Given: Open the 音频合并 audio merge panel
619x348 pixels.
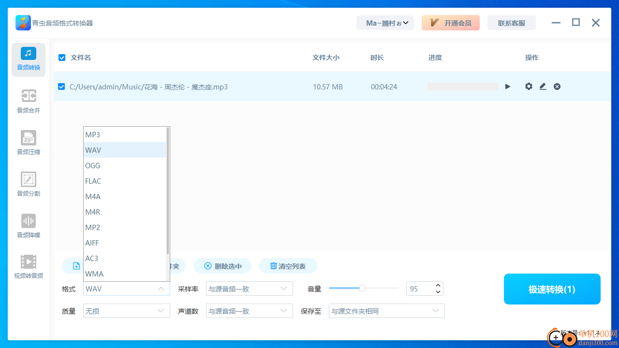Looking at the screenshot, I should 28,101.
